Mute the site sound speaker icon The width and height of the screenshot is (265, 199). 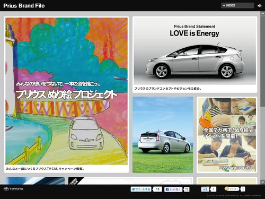tap(259, 6)
